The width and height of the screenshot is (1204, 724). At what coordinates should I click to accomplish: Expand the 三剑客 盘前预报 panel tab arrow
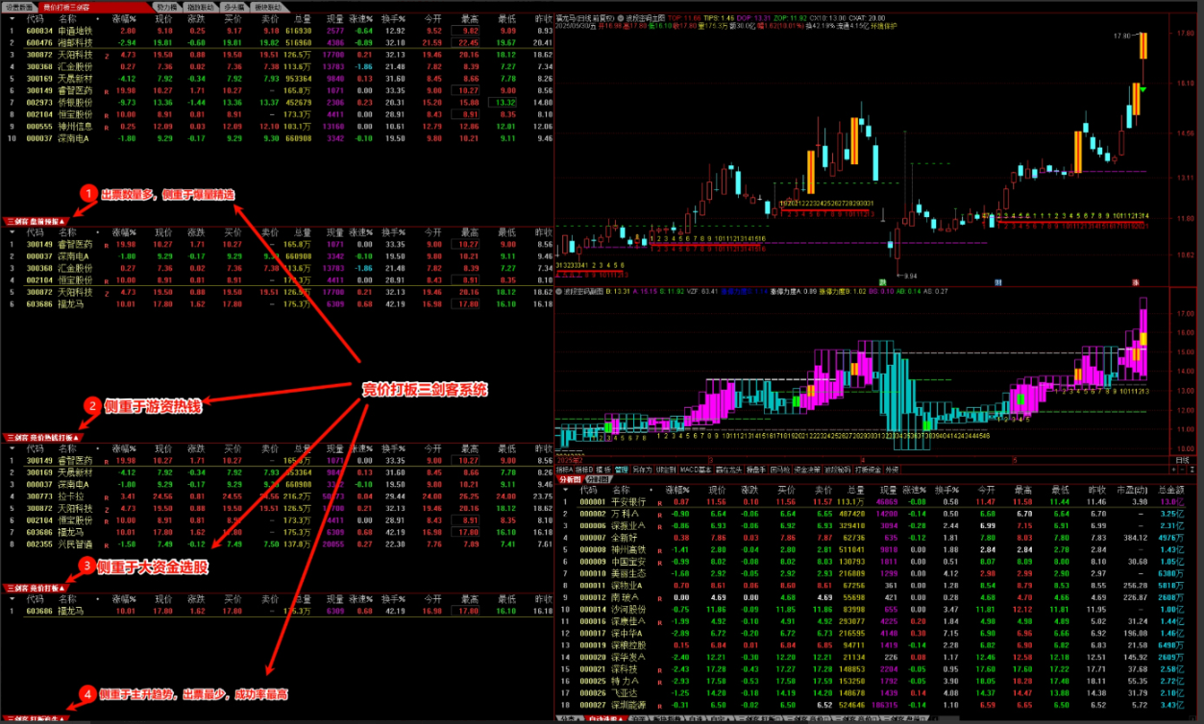tap(62, 221)
